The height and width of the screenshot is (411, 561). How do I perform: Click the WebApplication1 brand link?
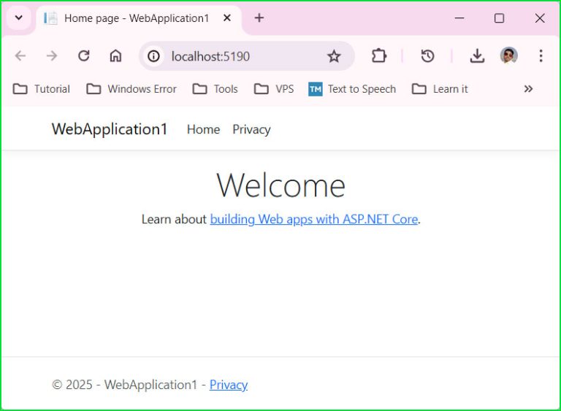pyautogui.click(x=110, y=129)
